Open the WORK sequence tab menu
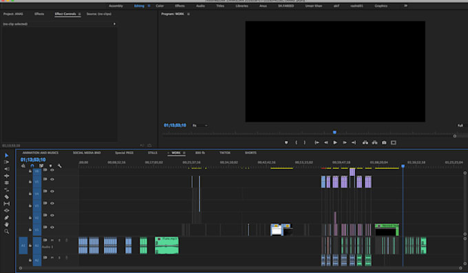This screenshot has height=273, width=468. coord(184,153)
